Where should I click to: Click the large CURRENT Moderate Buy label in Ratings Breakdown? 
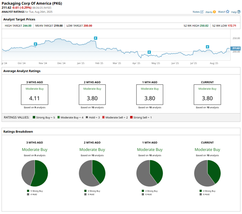207,149
